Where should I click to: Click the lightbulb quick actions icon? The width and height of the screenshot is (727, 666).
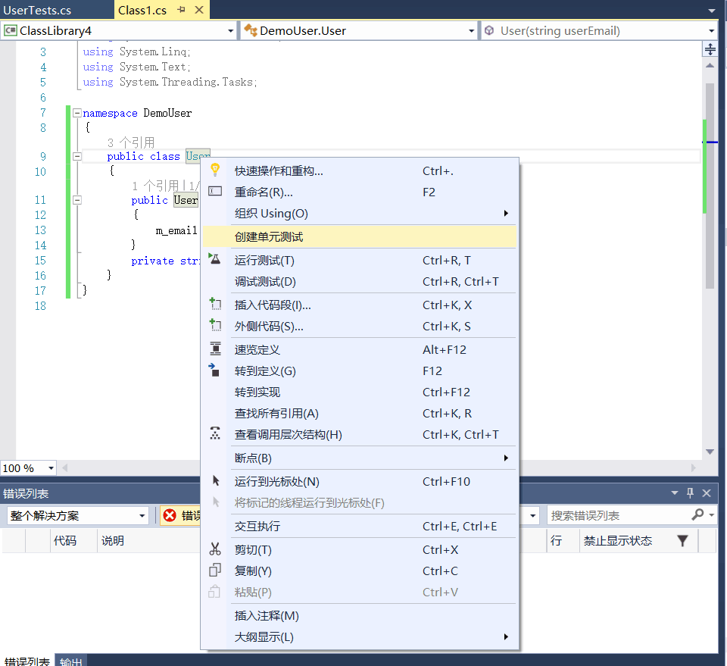215,170
